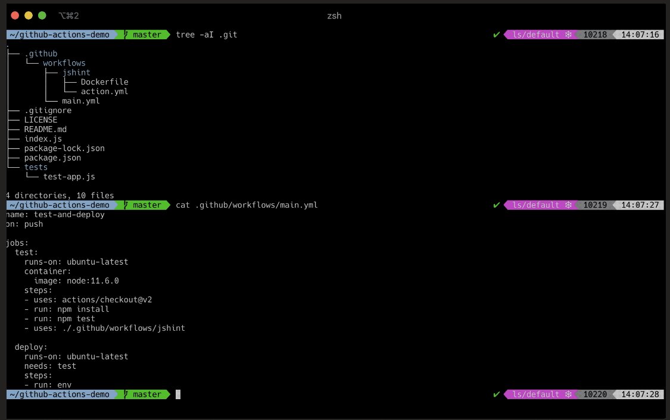Click the green checkmark next to 10218
Image resolution: width=670 pixels, height=420 pixels.
pos(496,35)
